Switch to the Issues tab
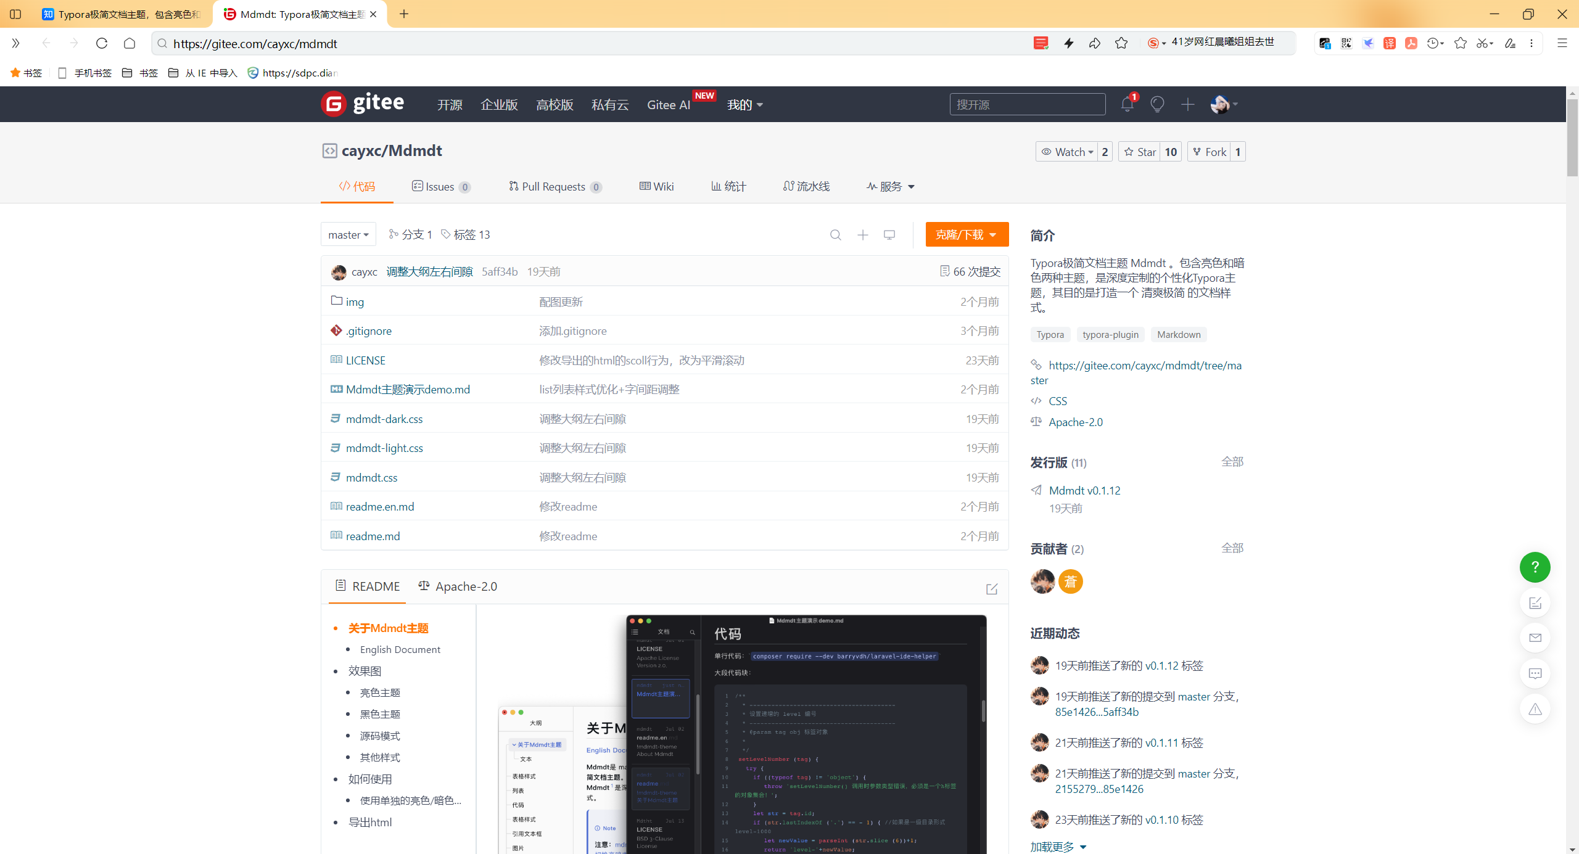Screen dimensions: 1579x854 click(441, 186)
